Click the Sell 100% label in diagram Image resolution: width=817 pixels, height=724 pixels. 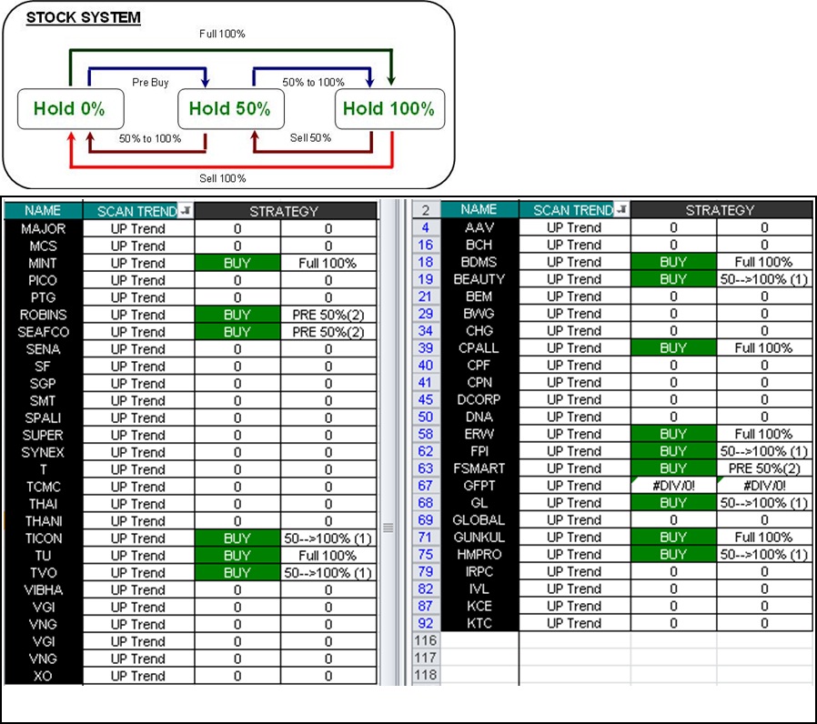tap(223, 178)
